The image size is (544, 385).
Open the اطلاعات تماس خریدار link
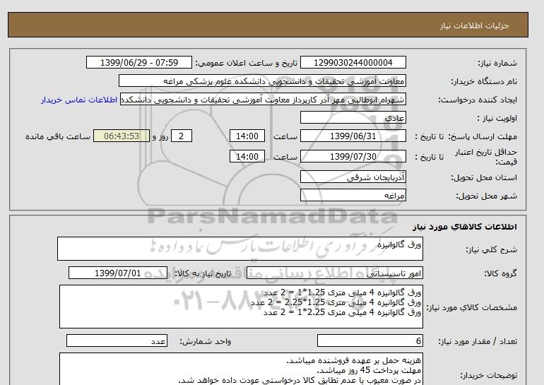[x=78, y=100]
